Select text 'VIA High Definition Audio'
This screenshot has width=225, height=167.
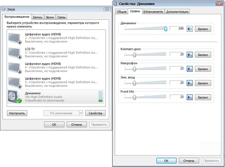(44, 97)
